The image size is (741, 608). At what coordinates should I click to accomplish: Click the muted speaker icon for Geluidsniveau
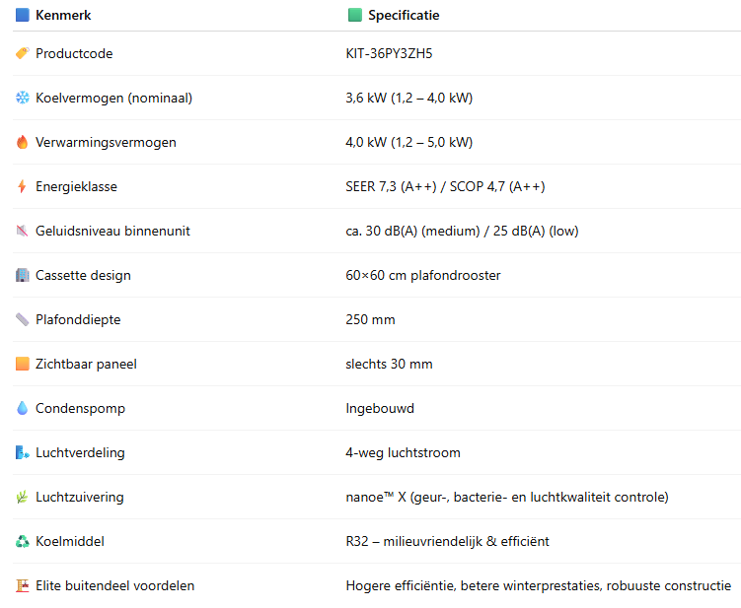(23, 231)
